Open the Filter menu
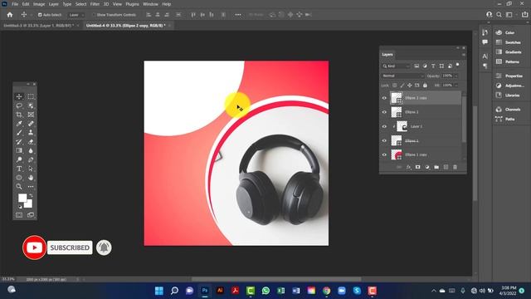The image size is (531, 299). (95, 4)
